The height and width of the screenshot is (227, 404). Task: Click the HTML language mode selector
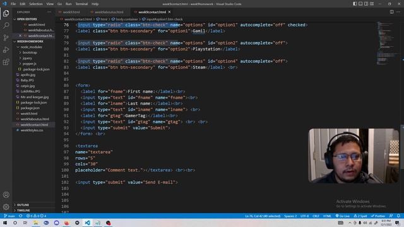click(327, 216)
